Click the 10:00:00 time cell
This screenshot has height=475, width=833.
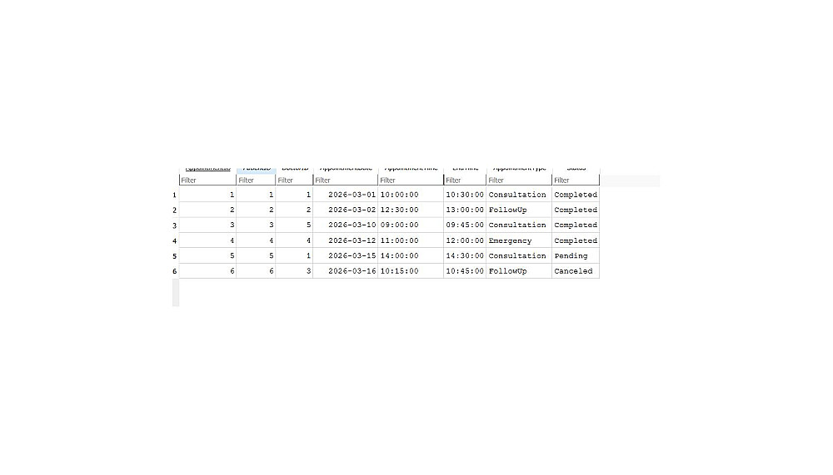[411, 195]
